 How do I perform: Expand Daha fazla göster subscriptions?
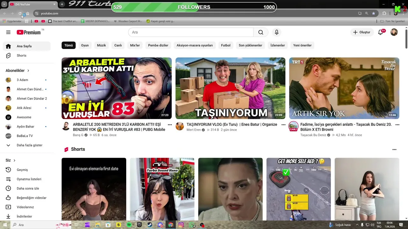(x=27, y=145)
